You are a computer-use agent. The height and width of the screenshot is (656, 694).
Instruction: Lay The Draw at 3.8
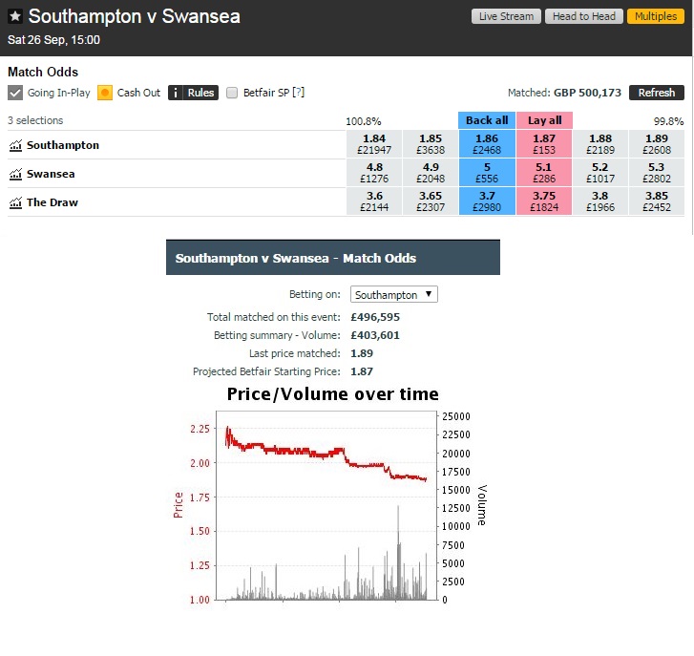tap(600, 201)
